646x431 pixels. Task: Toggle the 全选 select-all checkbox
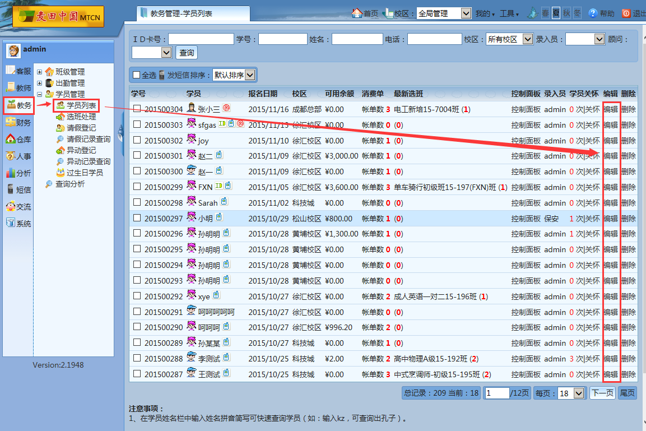[x=136, y=75]
